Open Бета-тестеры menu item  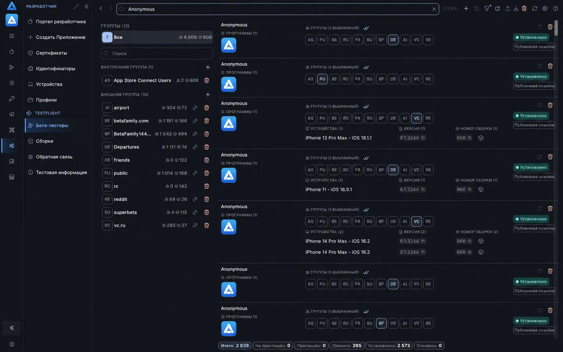click(x=58, y=125)
